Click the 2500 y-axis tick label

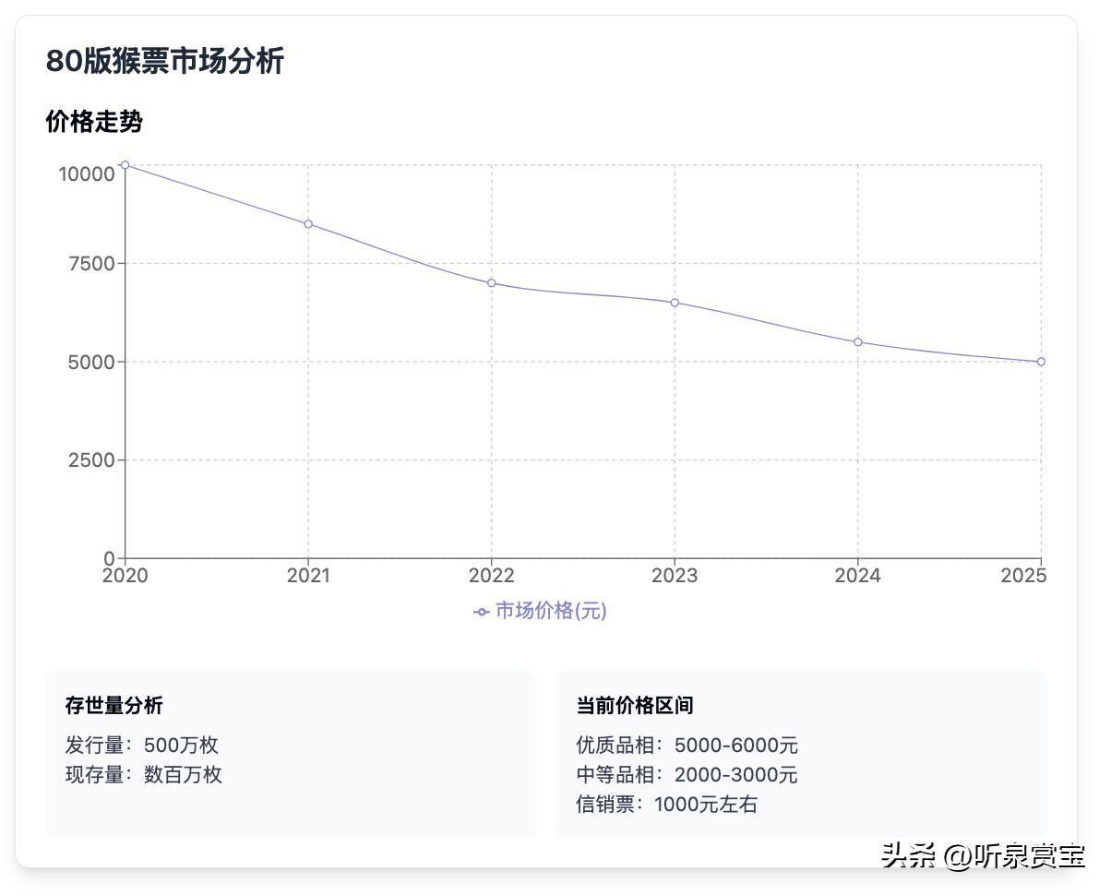pos(91,460)
